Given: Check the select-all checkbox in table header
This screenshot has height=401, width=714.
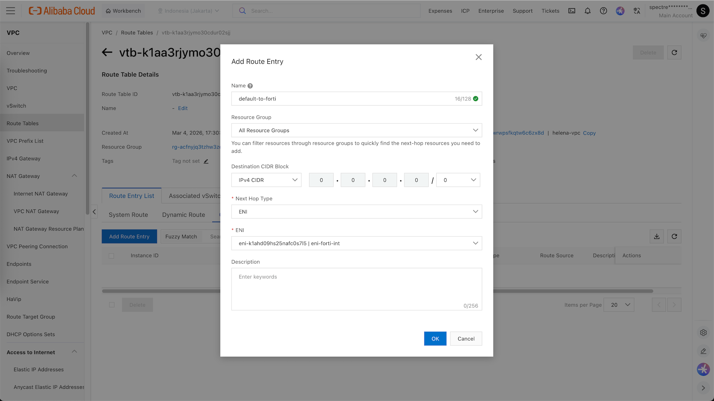Looking at the screenshot, I should 111,256.
